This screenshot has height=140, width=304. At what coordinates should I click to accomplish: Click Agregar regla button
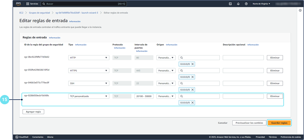[33, 112]
